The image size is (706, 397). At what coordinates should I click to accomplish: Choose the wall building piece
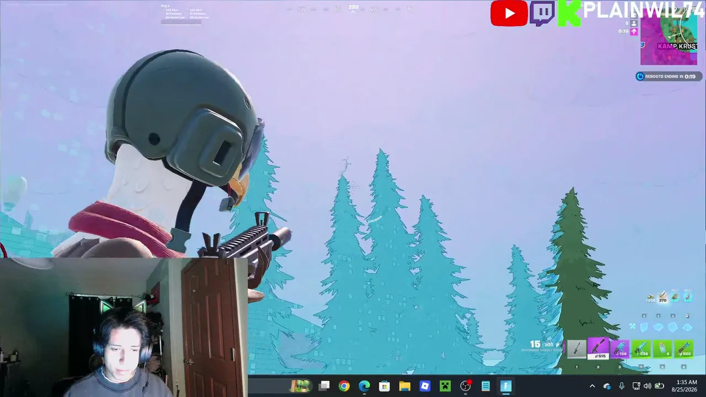[x=644, y=327]
